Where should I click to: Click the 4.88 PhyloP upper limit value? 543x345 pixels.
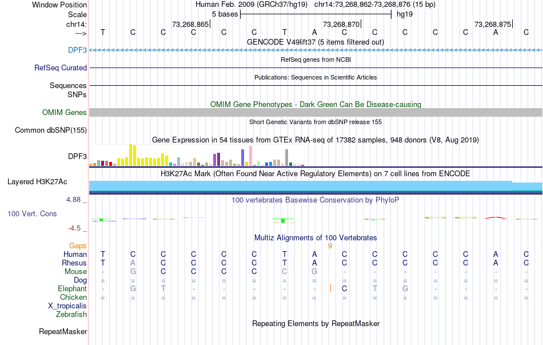[x=73, y=200]
